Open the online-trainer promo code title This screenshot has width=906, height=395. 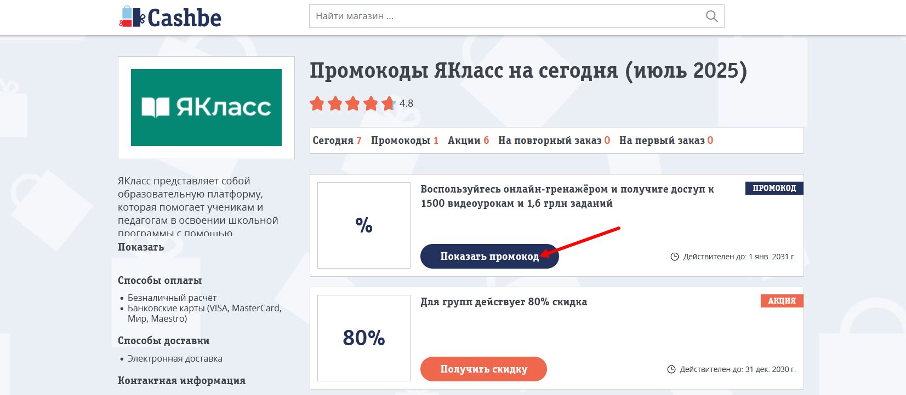click(x=567, y=196)
